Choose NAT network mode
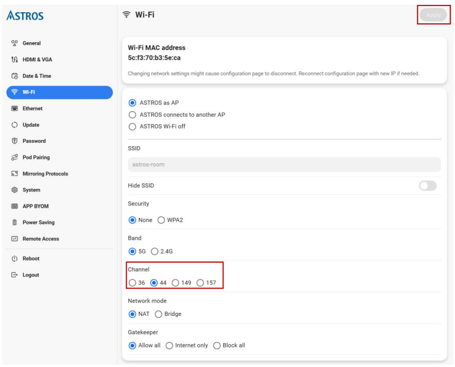This screenshot has height=367, width=455. pyautogui.click(x=132, y=314)
